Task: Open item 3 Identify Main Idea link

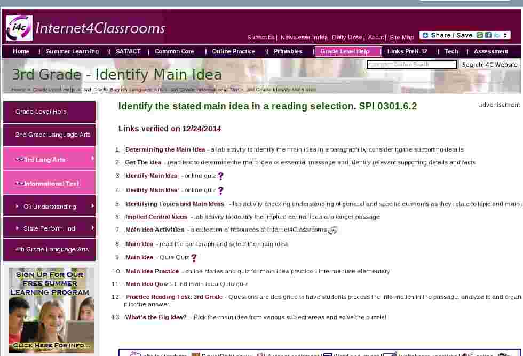Action: pyautogui.click(x=152, y=176)
